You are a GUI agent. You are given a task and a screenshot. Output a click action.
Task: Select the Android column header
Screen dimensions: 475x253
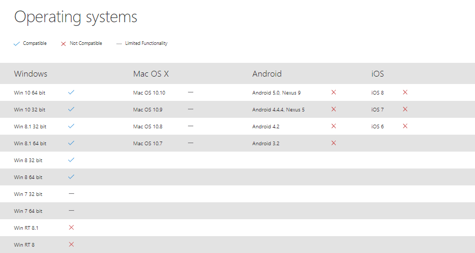(x=267, y=74)
